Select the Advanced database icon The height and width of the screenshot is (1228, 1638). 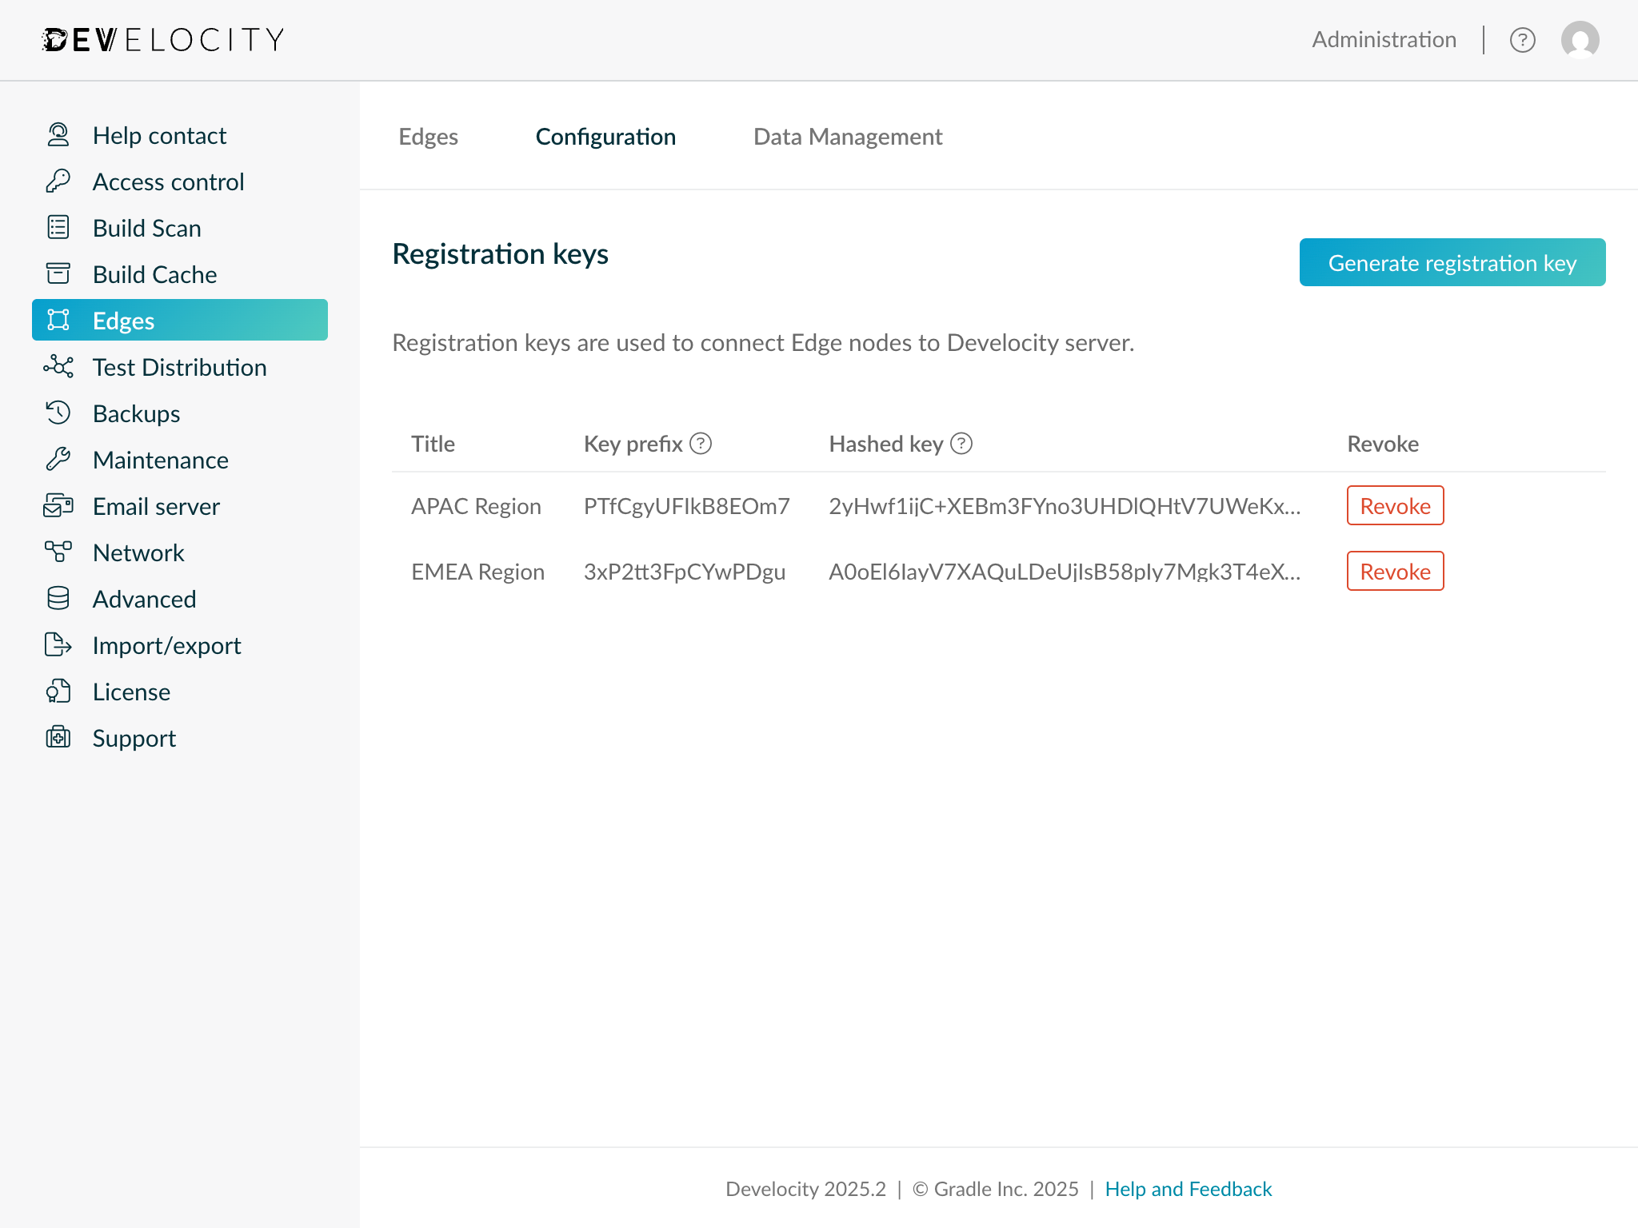[57, 599]
